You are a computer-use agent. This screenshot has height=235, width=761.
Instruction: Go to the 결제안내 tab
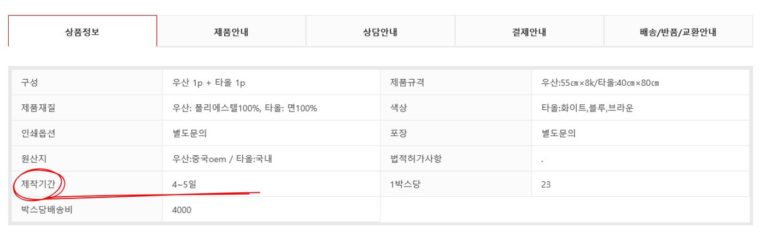529,31
